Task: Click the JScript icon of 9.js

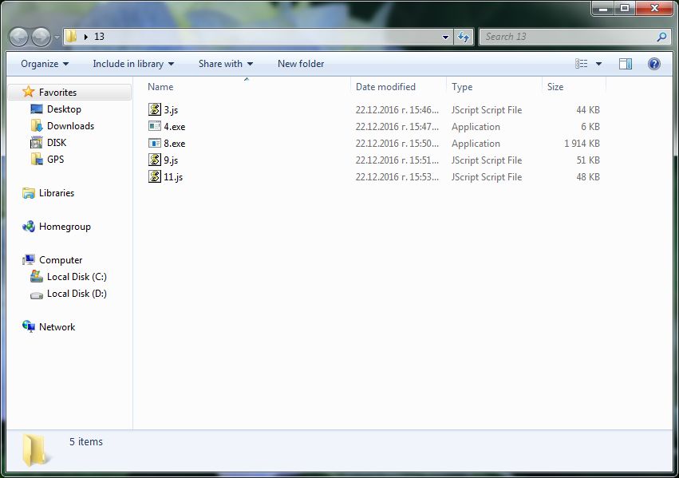Action: pyautogui.click(x=155, y=160)
